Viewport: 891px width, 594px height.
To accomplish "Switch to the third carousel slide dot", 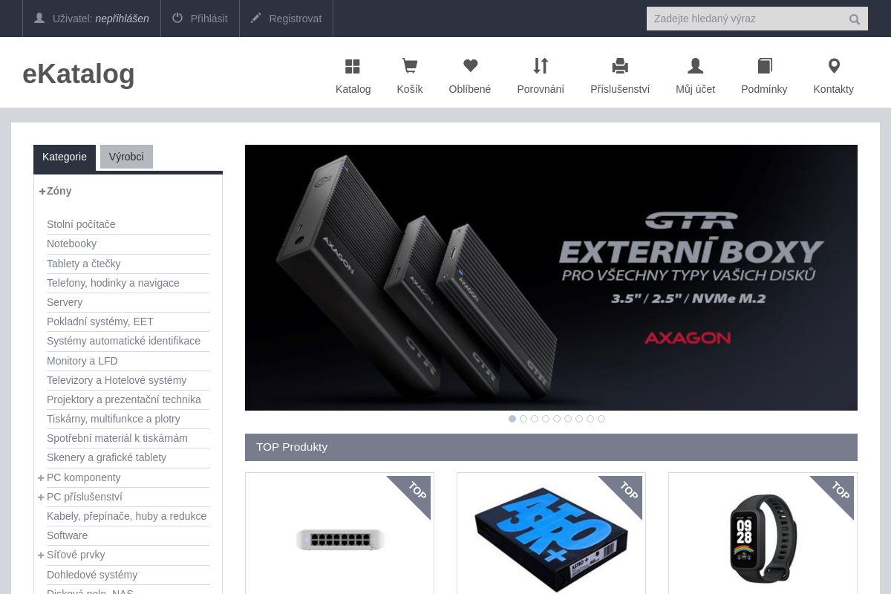I will coord(535,419).
